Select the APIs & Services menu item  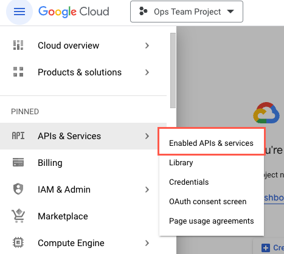83,136
